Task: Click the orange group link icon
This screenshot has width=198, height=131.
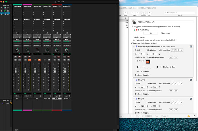Action: click(11, 103)
